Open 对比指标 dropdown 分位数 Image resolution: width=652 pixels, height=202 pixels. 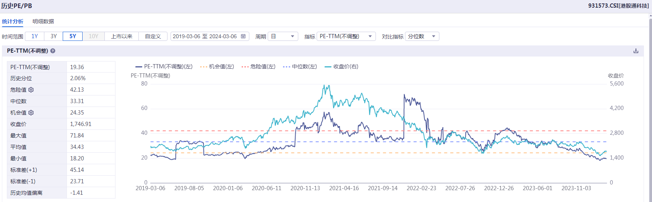coord(422,36)
